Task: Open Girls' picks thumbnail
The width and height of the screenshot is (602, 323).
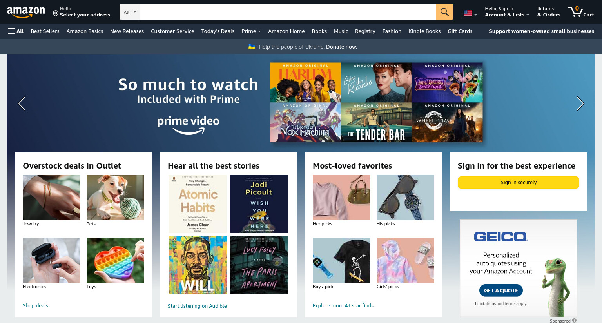Action: (x=405, y=260)
